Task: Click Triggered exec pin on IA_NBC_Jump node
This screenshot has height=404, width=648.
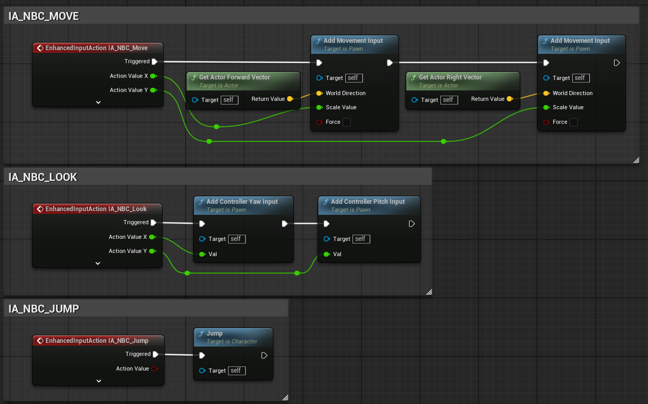Action: pos(155,354)
